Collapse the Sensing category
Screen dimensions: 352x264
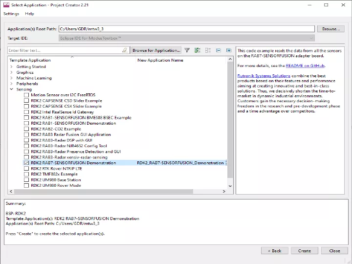coord(11,89)
